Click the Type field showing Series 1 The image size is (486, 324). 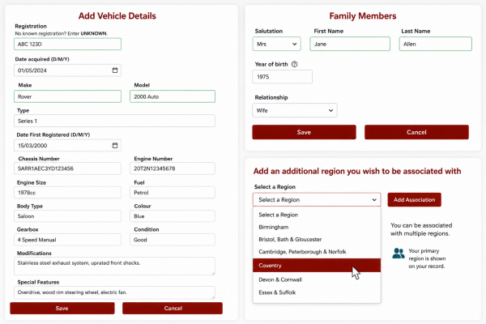pos(114,121)
